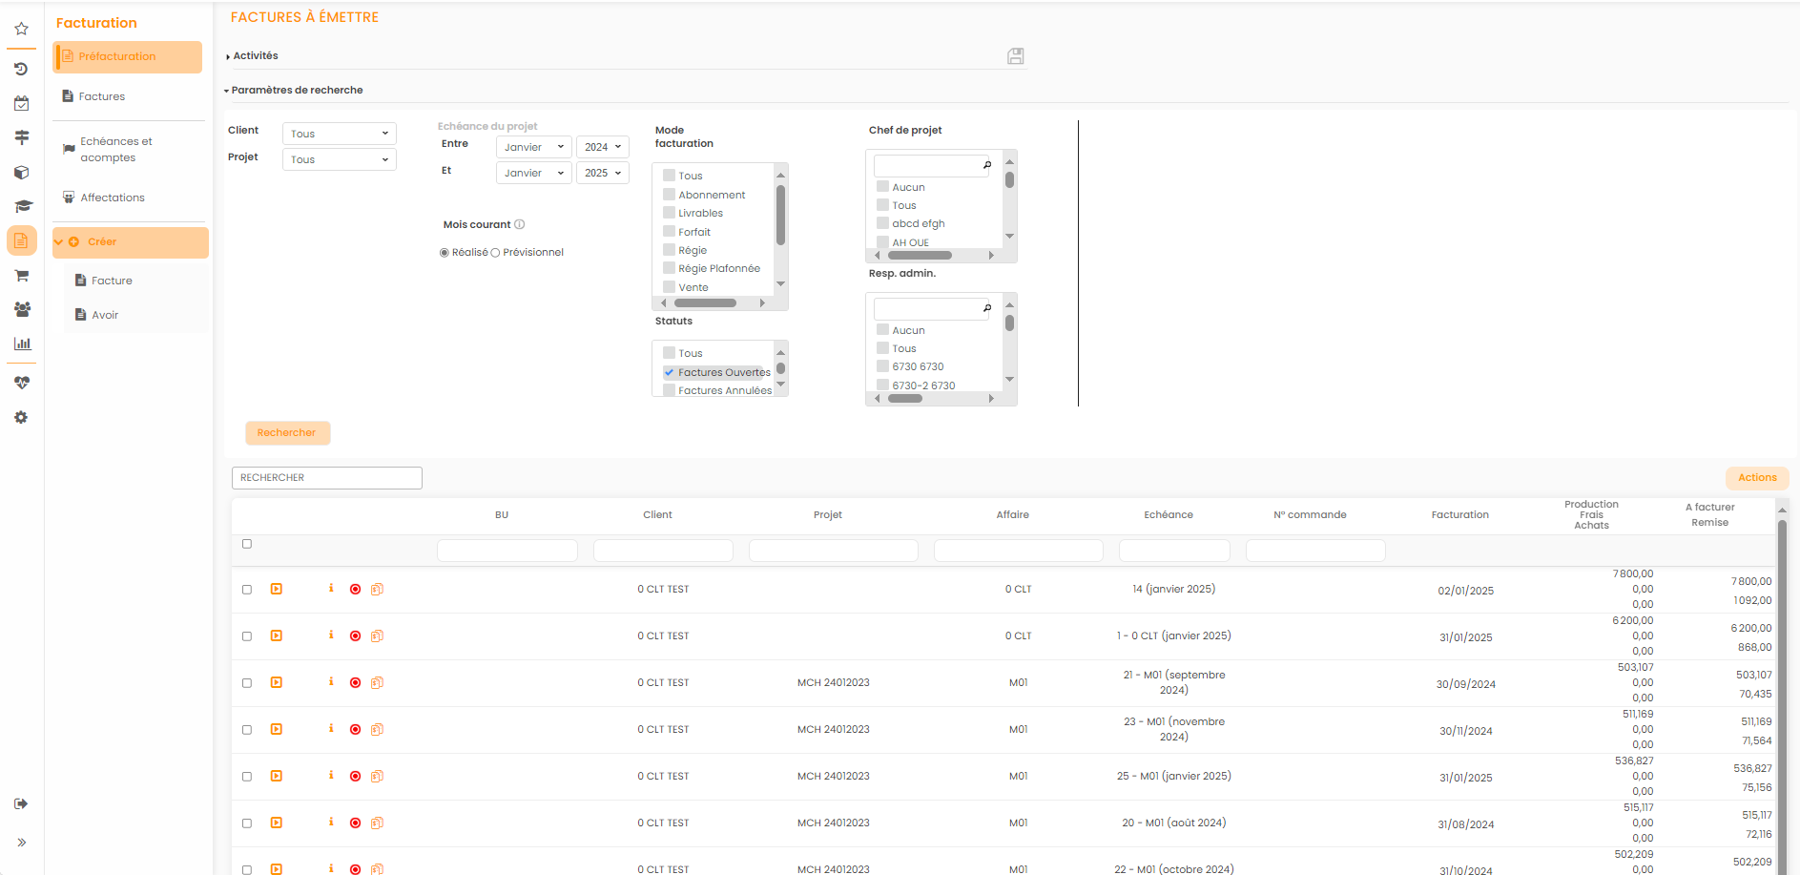Image resolution: width=1800 pixels, height=875 pixels.
Task: Check the Abonnement billing mode box
Action: [x=669, y=195]
